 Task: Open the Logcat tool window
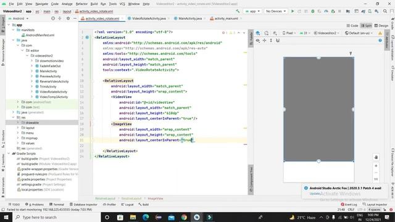tap(128, 204)
